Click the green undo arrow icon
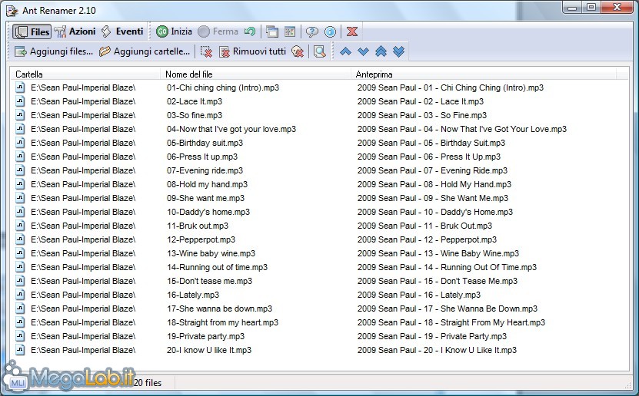Screen dimensions: 639x396 [250, 31]
